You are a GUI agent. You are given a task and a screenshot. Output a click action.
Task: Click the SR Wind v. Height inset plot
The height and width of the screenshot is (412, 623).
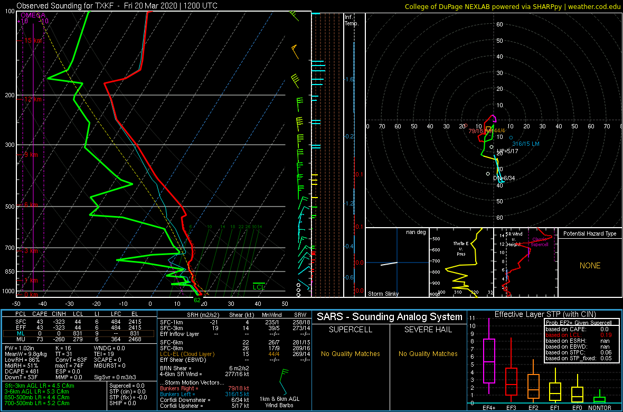pyautogui.click(x=525, y=263)
